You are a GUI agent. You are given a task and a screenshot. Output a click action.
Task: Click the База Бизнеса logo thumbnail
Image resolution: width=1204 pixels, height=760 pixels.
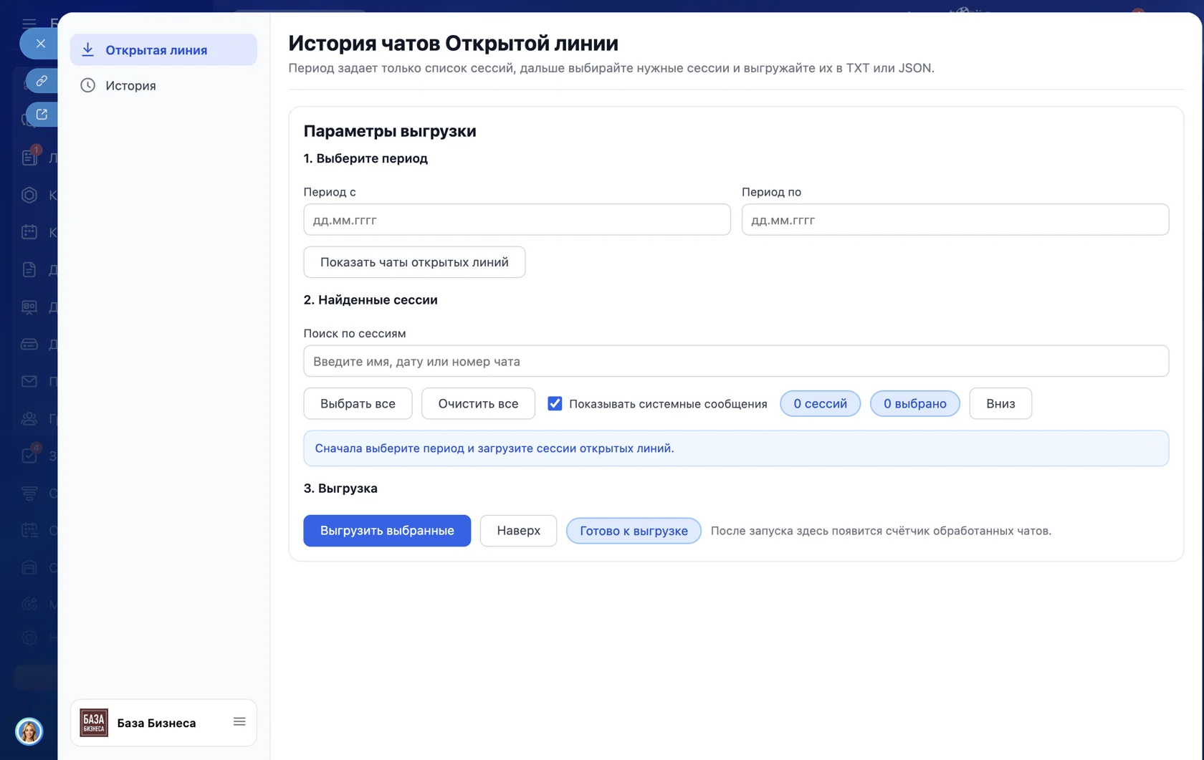pyautogui.click(x=94, y=723)
